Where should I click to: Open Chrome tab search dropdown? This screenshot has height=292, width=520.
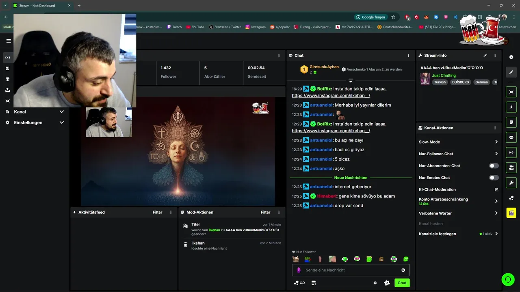tap(5, 5)
